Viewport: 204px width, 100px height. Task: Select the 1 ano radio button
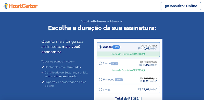(x=100, y=64)
